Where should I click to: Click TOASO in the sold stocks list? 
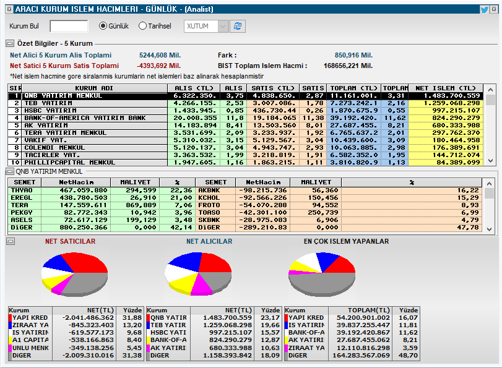click(209, 213)
